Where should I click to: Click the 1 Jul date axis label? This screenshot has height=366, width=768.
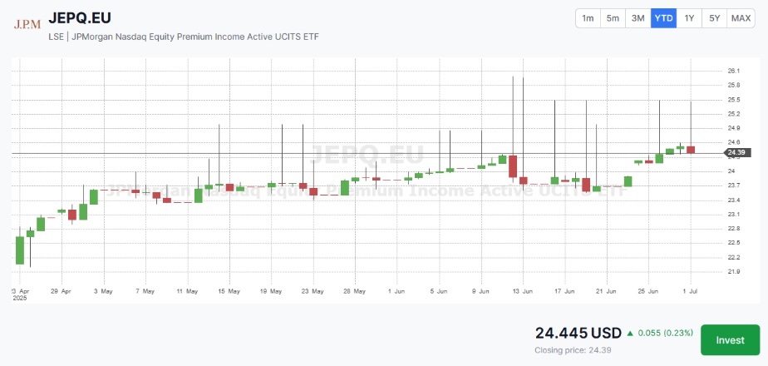click(691, 291)
